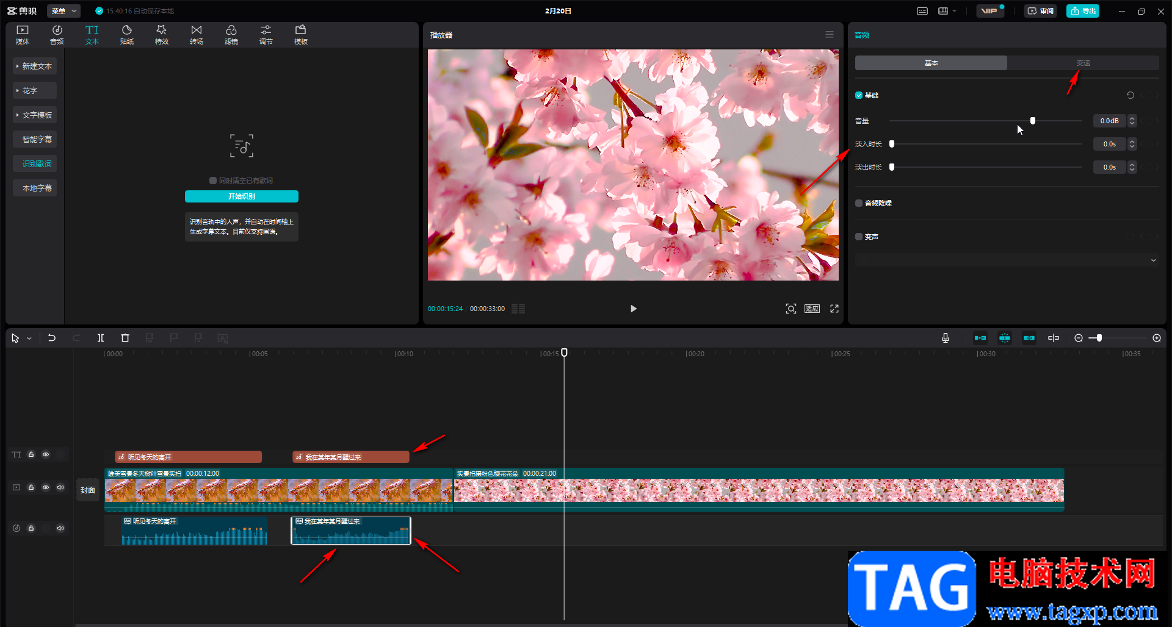Open the 智能字幕 smart captions section
1172x627 pixels.
35,139
